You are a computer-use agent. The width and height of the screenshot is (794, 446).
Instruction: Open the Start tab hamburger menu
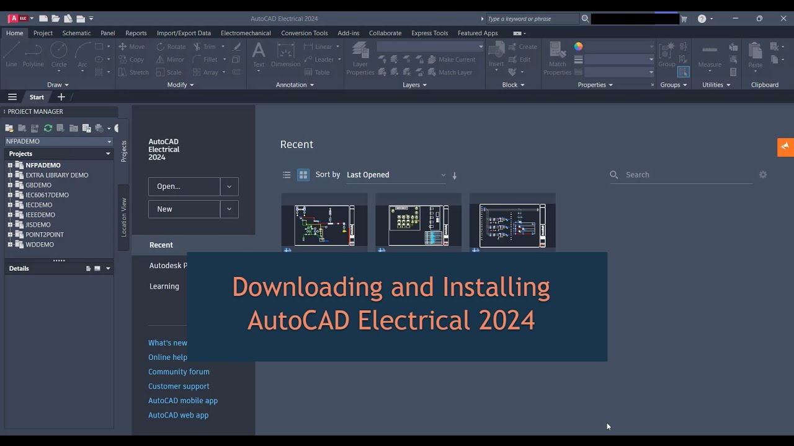pyautogui.click(x=12, y=97)
